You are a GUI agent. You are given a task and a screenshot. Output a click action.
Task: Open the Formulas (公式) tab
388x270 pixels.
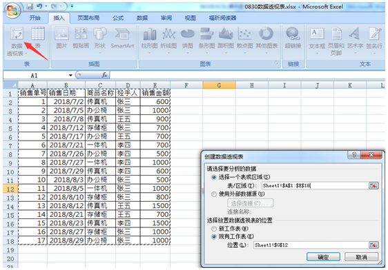118,18
